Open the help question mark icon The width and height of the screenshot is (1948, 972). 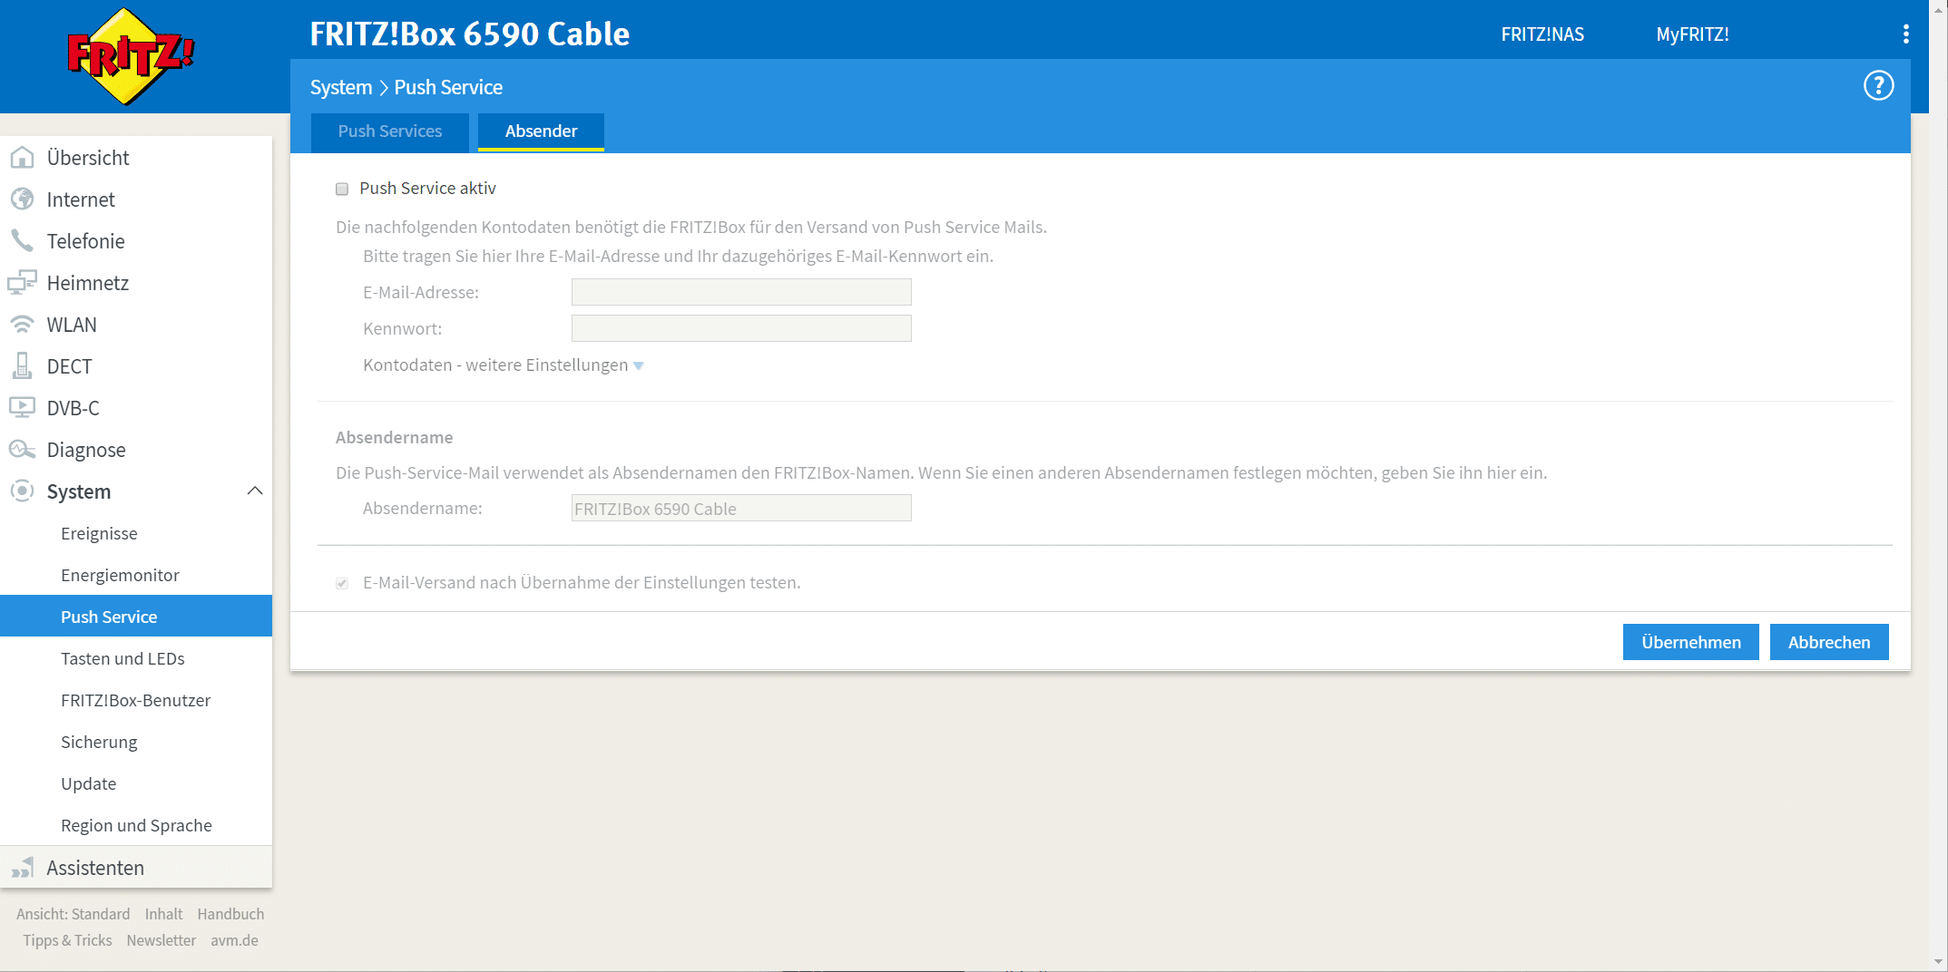pos(1878,86)
